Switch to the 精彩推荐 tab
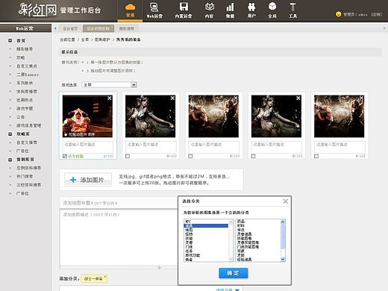 coord(126,28)
